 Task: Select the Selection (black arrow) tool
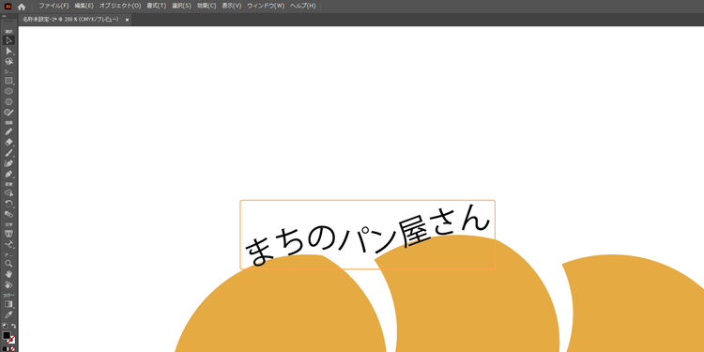tap(8, 40)
